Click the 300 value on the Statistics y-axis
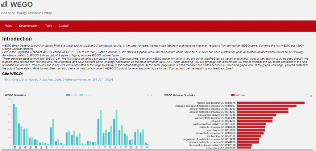This screenshot has width=316, height=151. [x=10, y=122]
